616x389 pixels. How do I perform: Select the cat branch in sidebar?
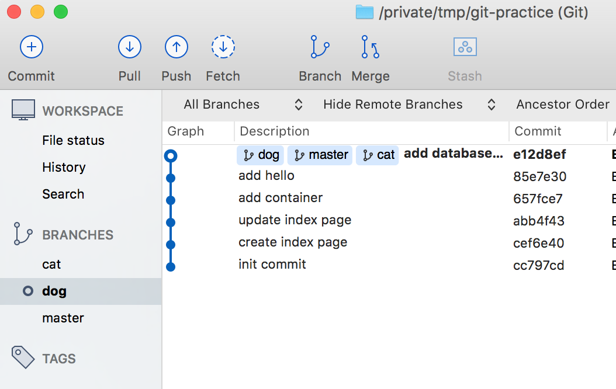coord(51,264)
